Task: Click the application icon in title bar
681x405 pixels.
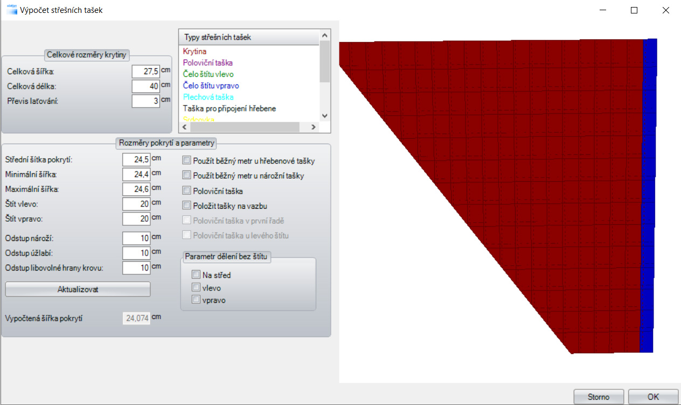Action: click(x=12, y=10)
